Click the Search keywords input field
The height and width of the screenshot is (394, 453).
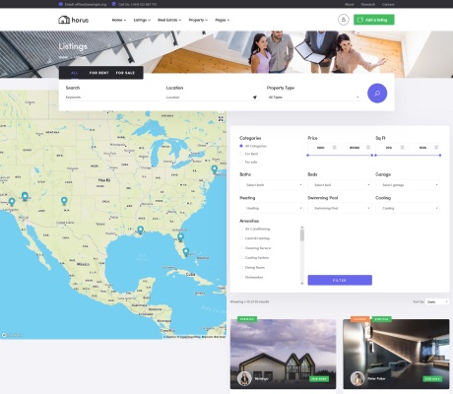click(x=111, y=98)
